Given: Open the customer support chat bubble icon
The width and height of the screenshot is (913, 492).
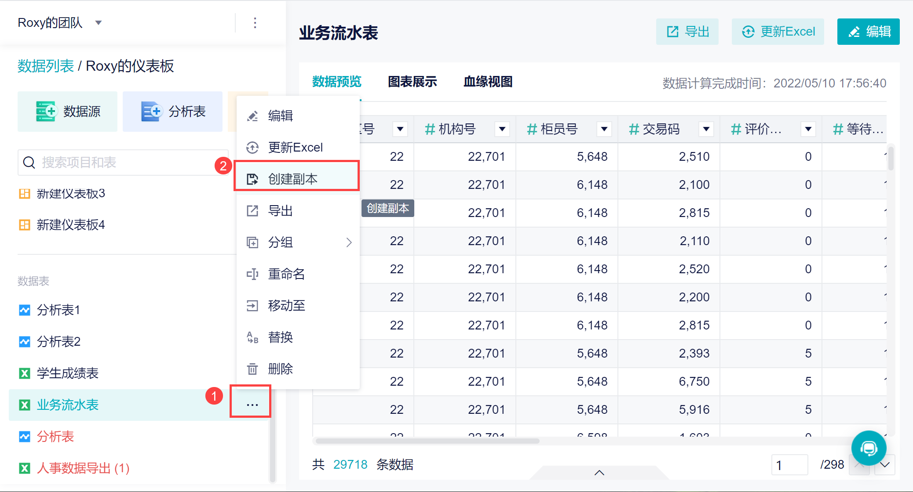Looking at the screenshot, I should point(869,448).
